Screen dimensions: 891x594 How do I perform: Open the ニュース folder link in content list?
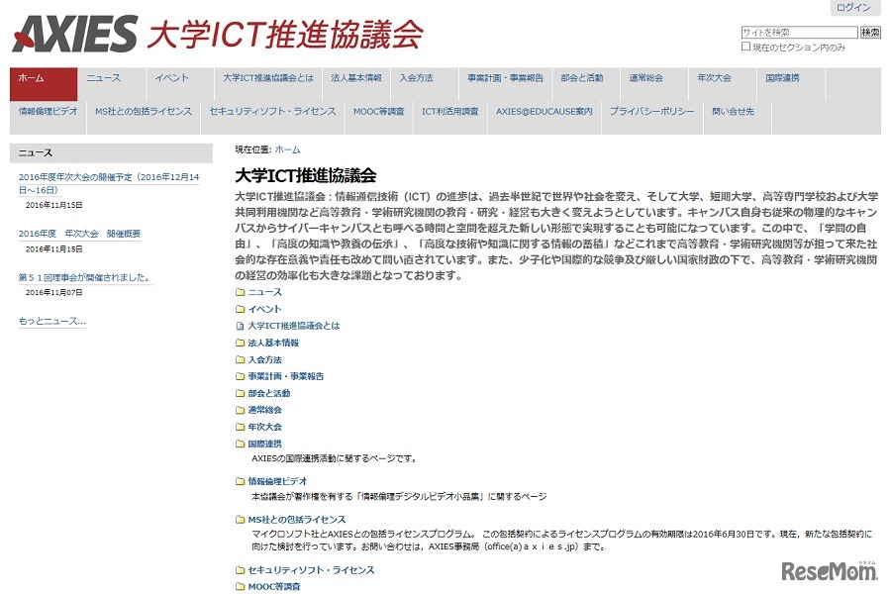[264, 292]
